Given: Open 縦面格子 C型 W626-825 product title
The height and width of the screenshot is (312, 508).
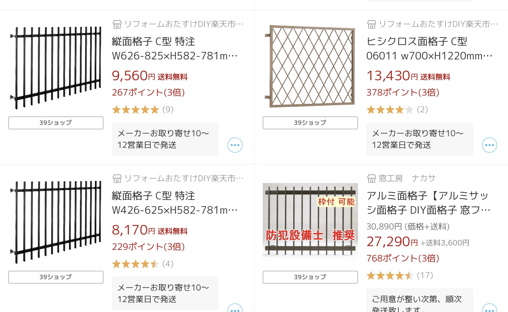Looking at the screenshot, I should pos(175,48).
